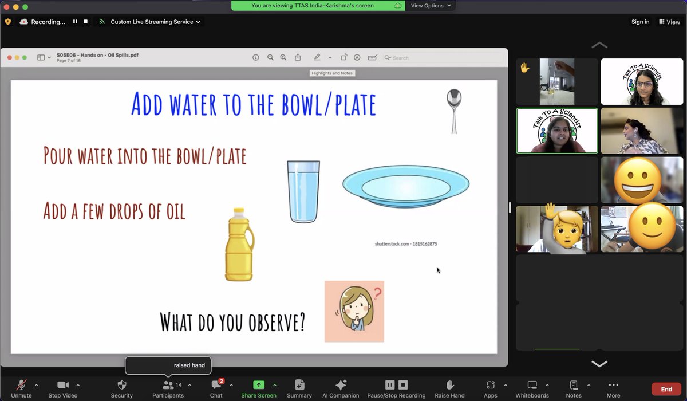Image resolution: width=687 pixels, height=401 pixels.
Task: Expand Share Screen options caret
Action: (274, 385)
